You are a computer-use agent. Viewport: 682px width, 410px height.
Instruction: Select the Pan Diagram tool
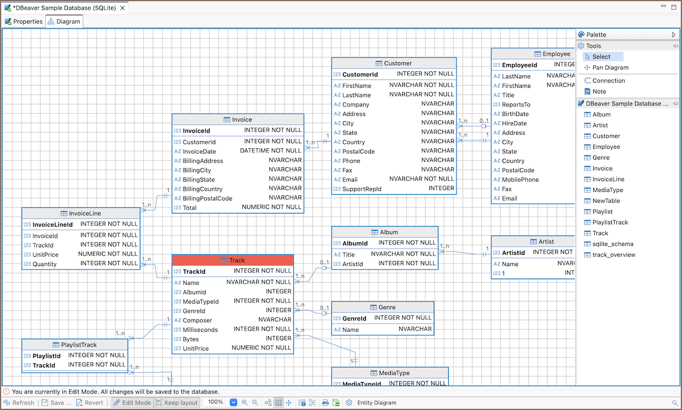pyautogui.click(x=609, y=67)
